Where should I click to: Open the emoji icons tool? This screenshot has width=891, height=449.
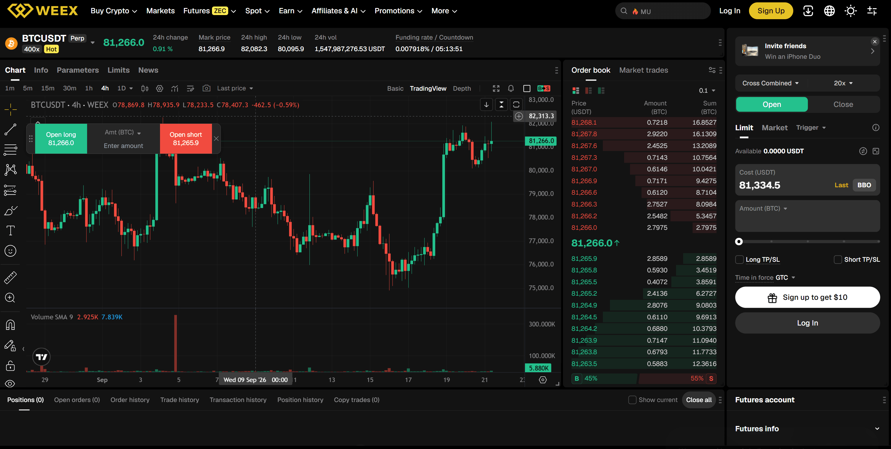coord(10,251)
